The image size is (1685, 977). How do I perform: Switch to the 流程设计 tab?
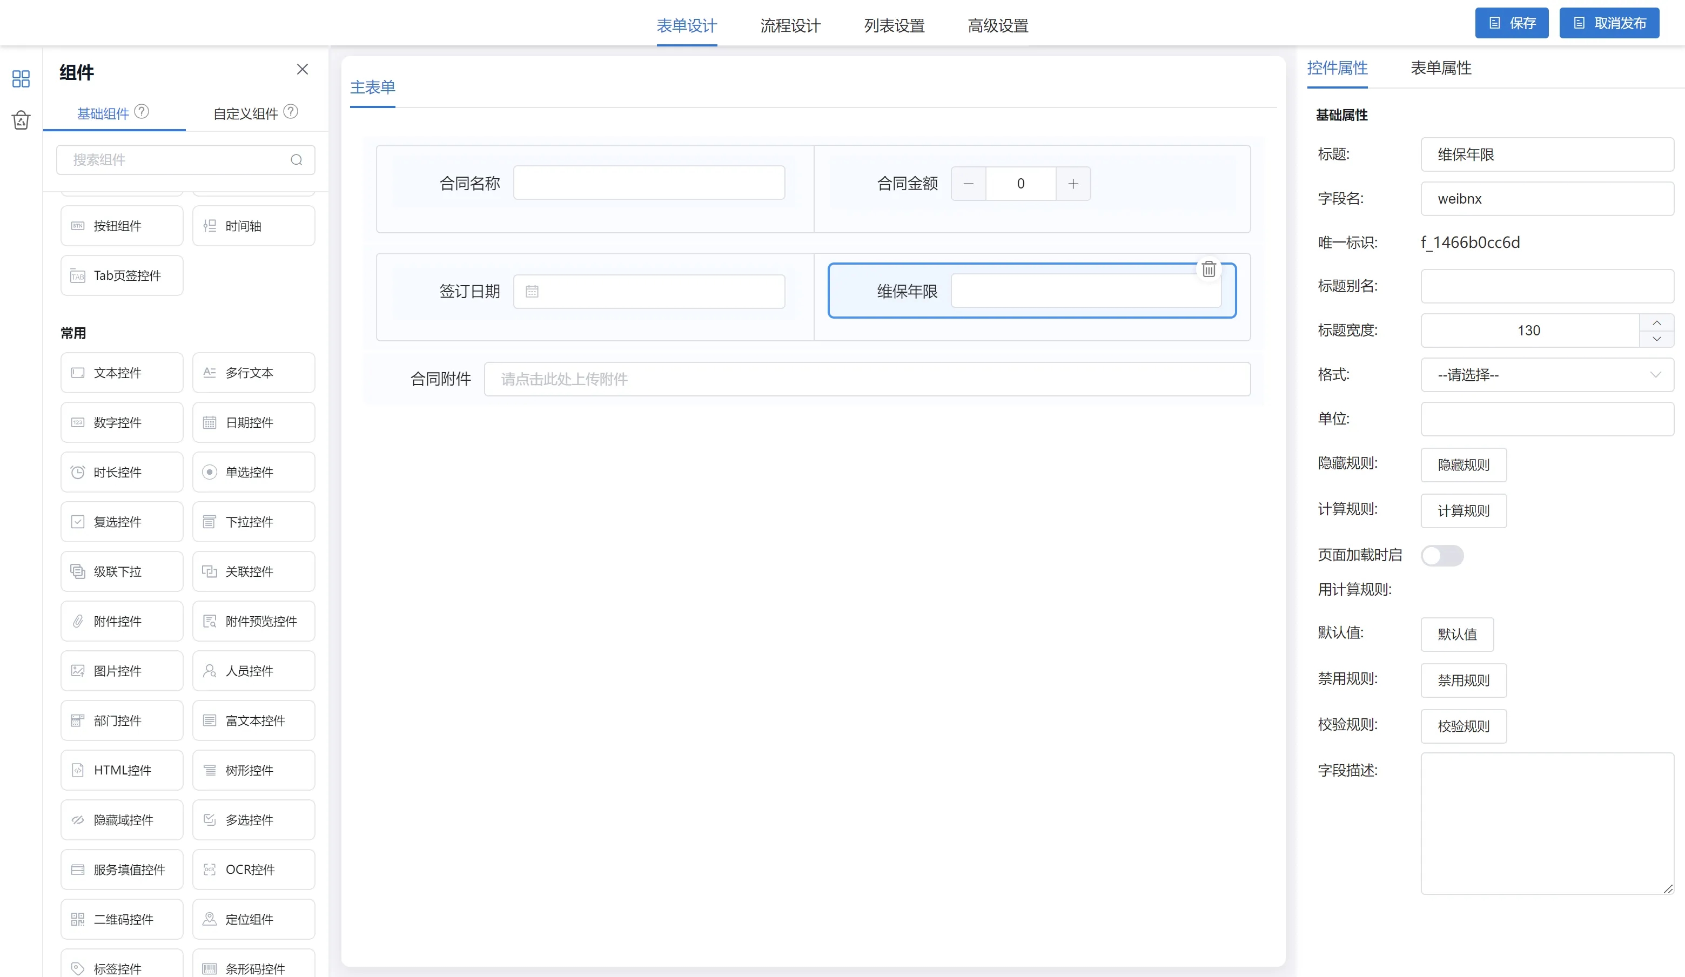click(790, 25)
